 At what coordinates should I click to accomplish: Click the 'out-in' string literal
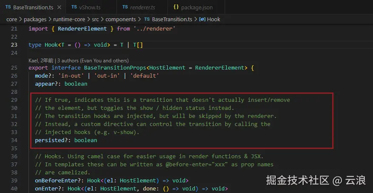107,76
